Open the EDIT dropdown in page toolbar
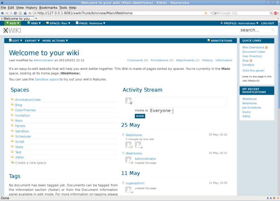This screenshot has height=201, width=280. pos(16,41)
